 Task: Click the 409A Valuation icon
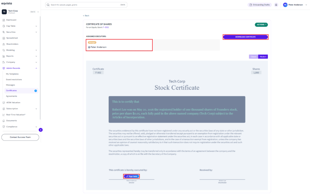click(x=4, y=102)
